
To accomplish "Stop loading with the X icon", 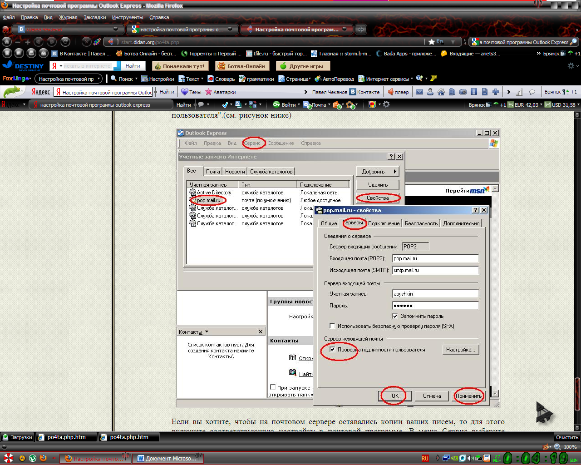I will point(86,42).
